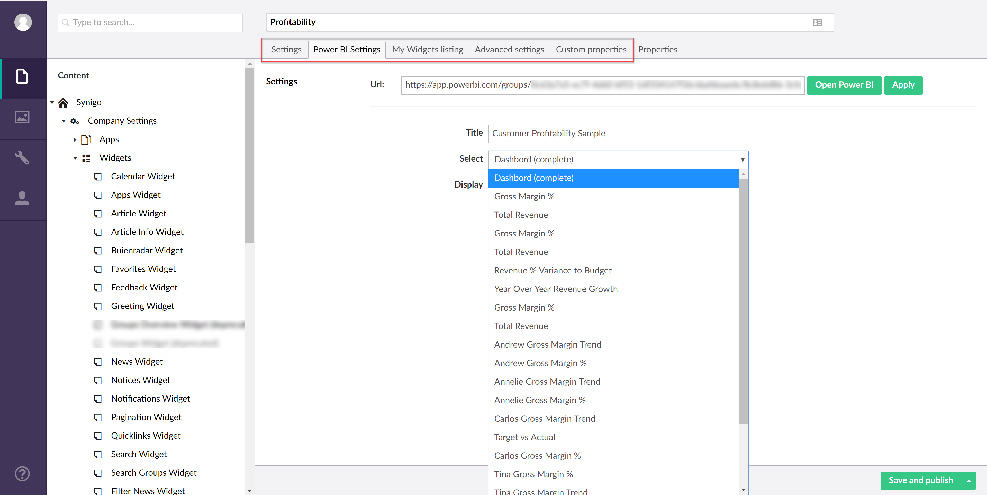Click the dropdown list scrollbar thumb
This screenshot has height=495, width=987.
coord(743,301)
